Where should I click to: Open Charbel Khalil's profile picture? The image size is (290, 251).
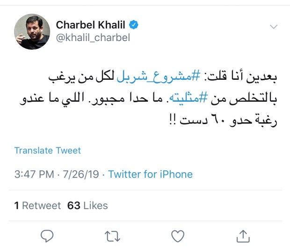point(31,32)
